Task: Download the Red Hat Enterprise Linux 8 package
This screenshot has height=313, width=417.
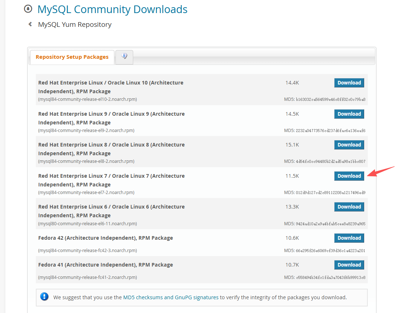Action: tap(349, 145)
